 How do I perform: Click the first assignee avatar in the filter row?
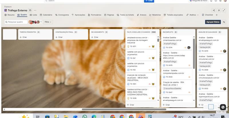point(30,22)
